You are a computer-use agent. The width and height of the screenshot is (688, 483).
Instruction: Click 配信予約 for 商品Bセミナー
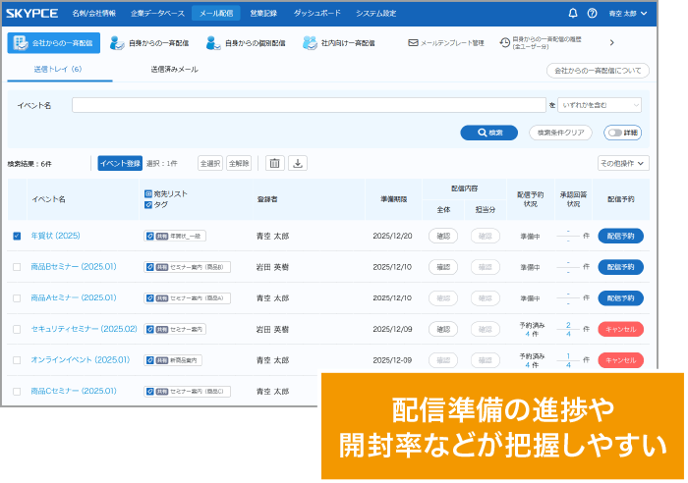tap(620, 267)
